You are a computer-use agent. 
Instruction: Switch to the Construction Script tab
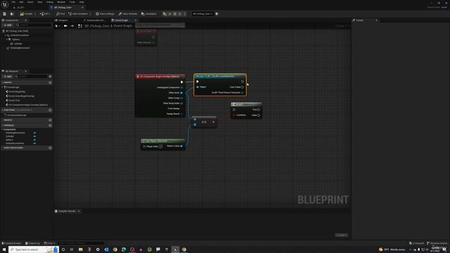tap(94, 20)
